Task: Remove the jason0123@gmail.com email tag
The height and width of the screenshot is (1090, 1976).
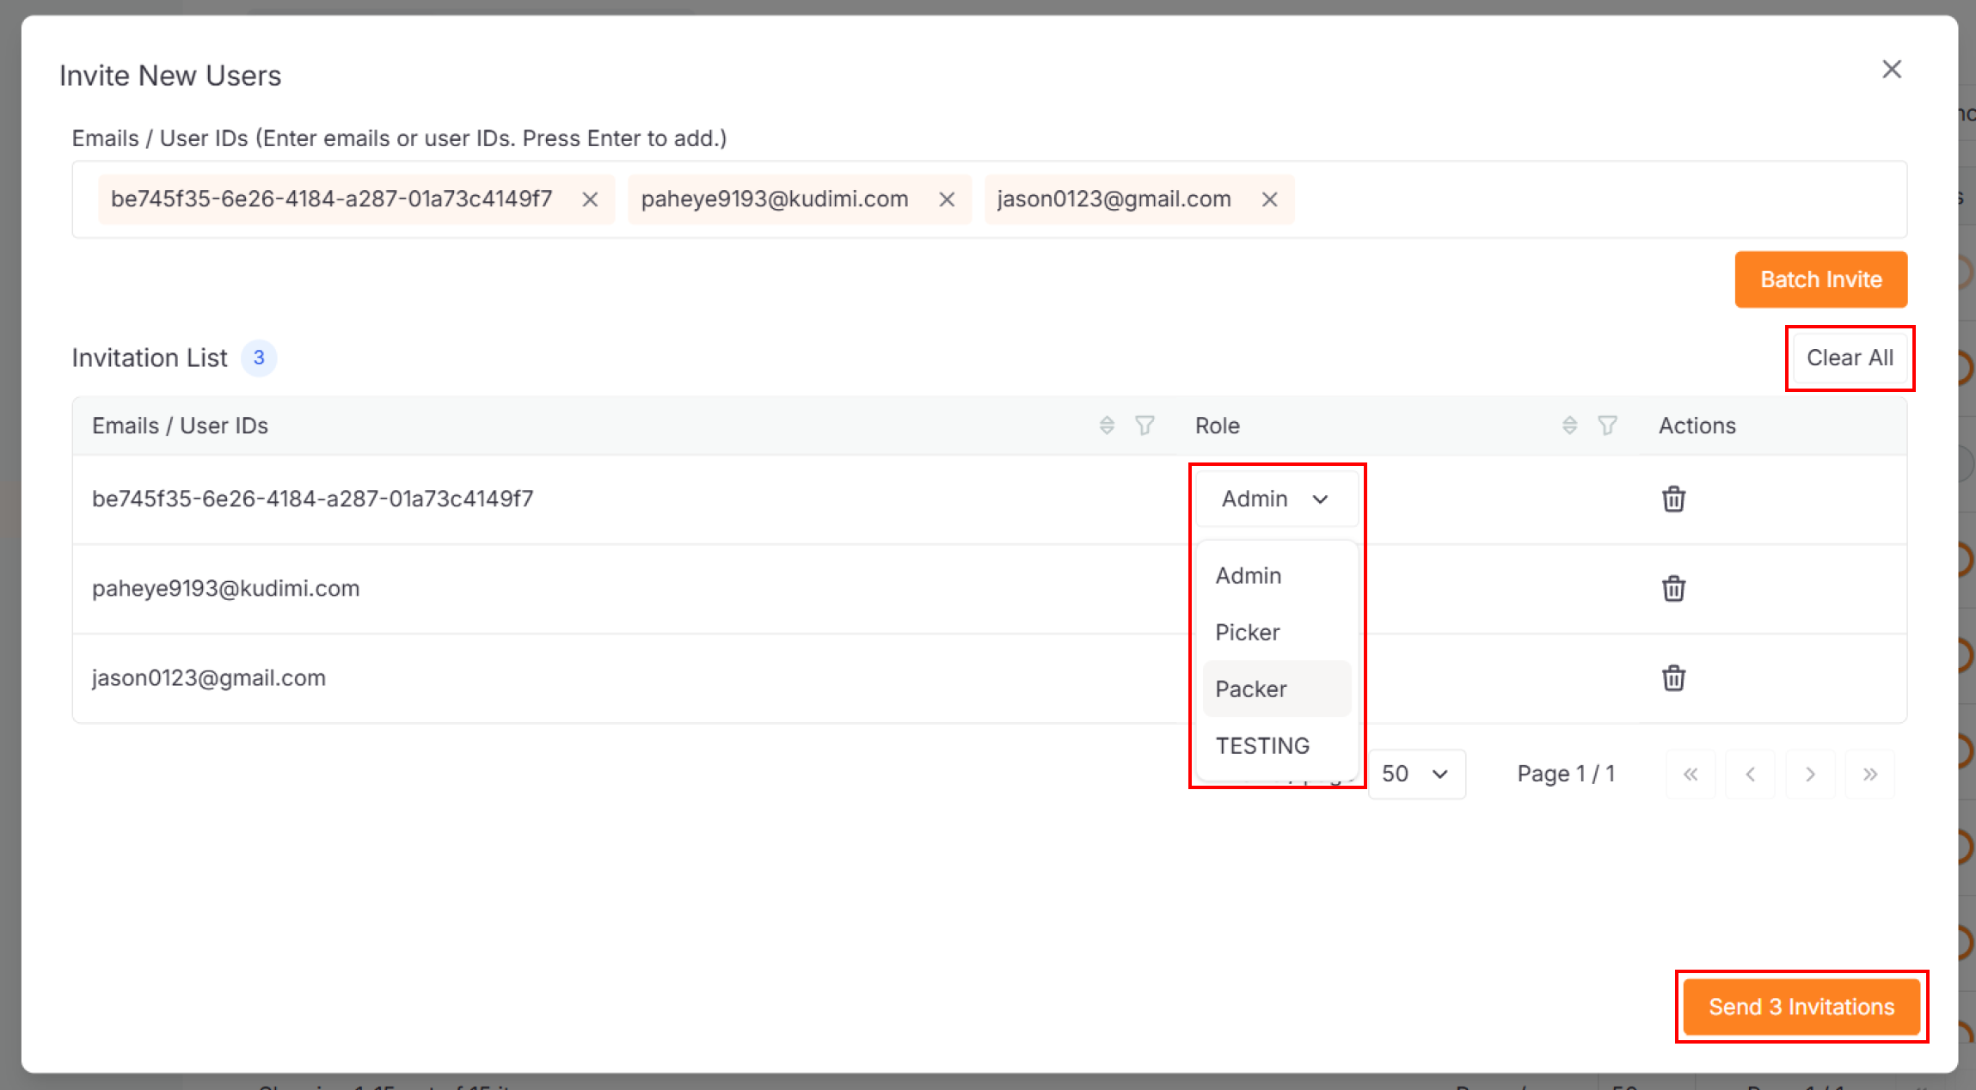Action: (x=1269, y=199)
